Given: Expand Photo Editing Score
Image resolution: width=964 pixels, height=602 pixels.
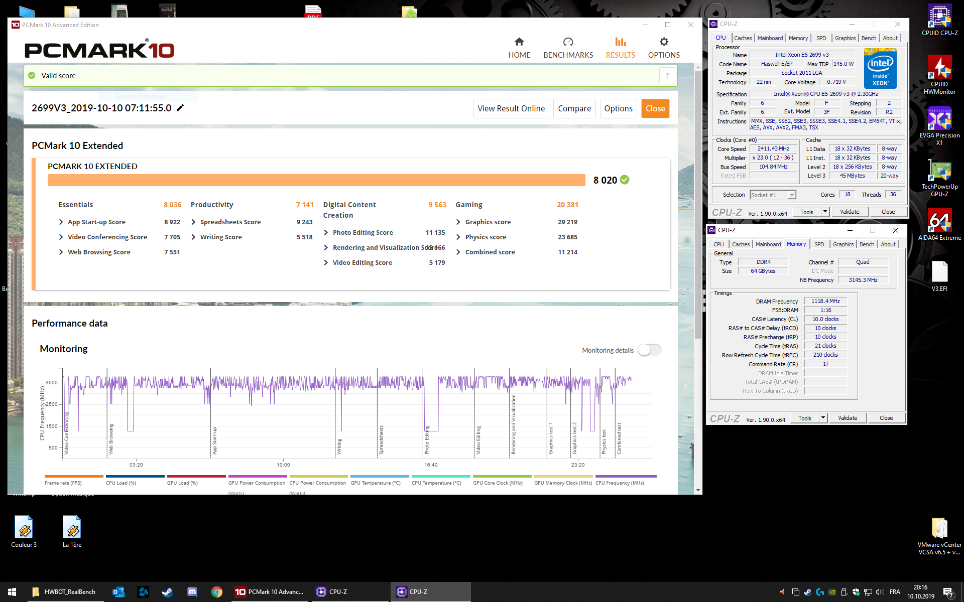Looking at the screenshot, I should click(x=326, y=232).
